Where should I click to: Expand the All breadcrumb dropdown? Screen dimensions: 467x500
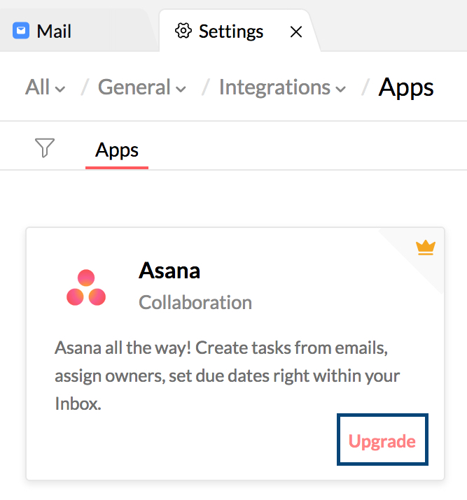(45, 87)
